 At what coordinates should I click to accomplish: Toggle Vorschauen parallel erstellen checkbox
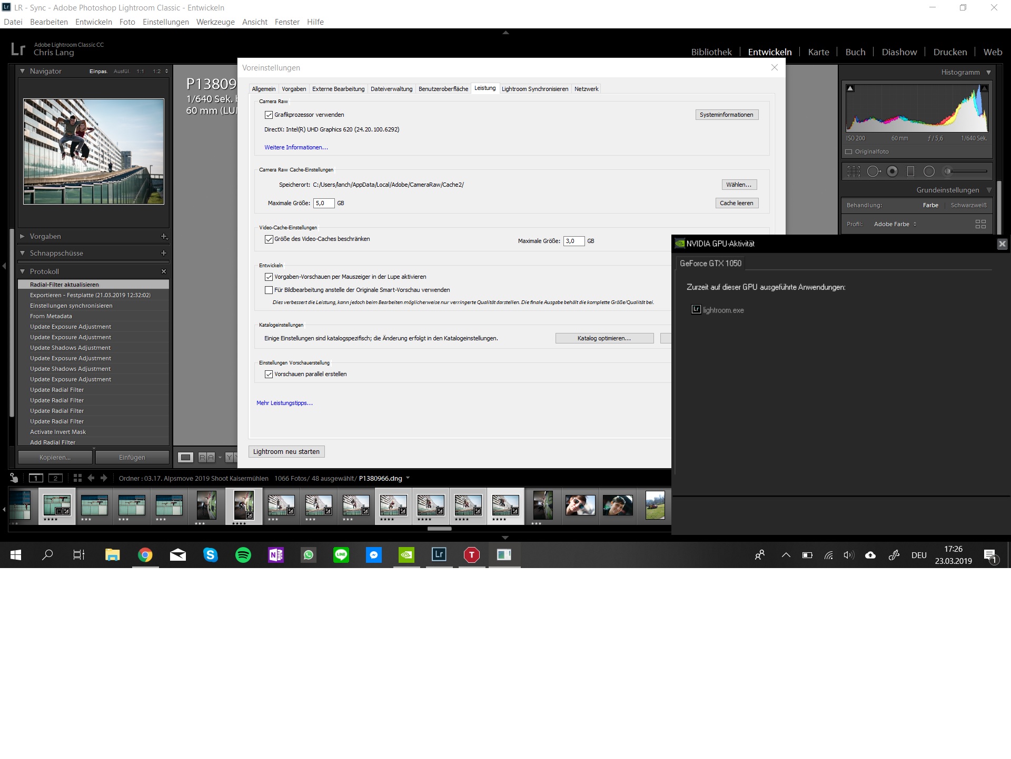click(x=269, y=374)
